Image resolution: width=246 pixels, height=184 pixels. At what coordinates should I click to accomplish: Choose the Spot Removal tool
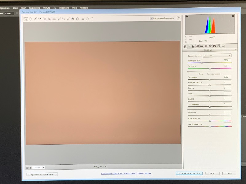pos(59,19)
